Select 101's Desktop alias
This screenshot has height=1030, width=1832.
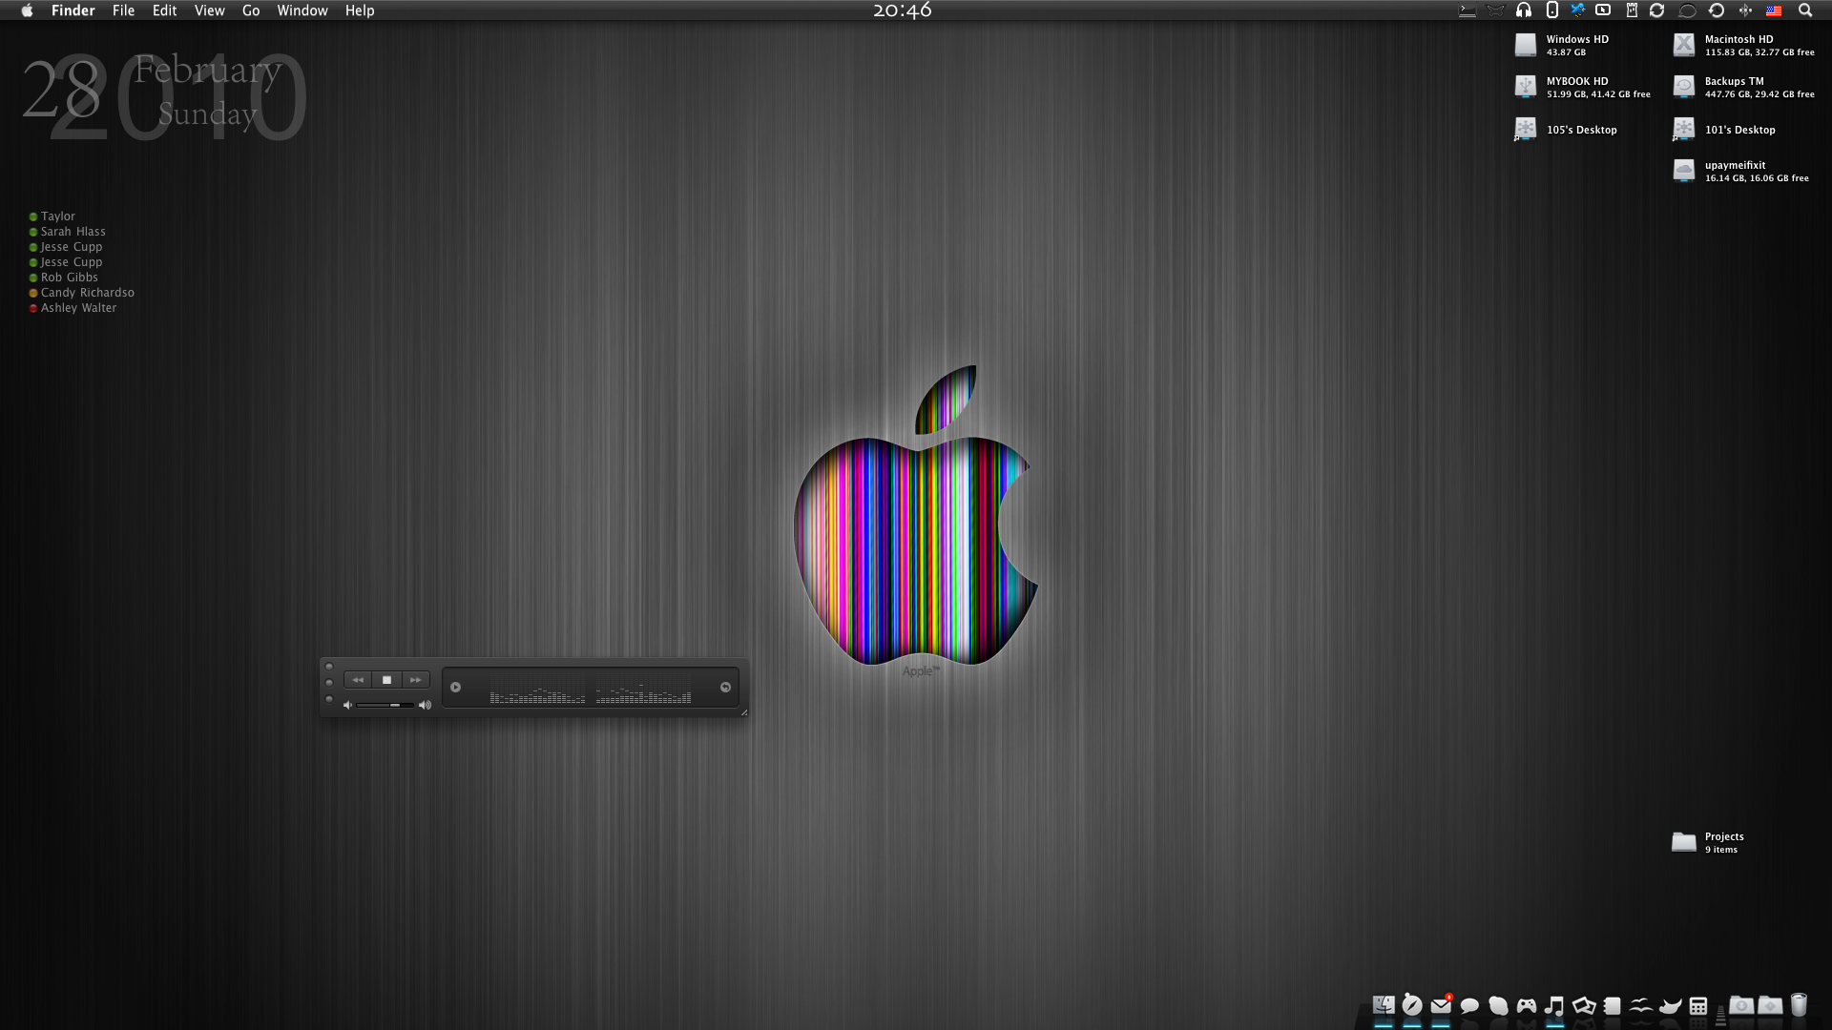[1684, 129]
